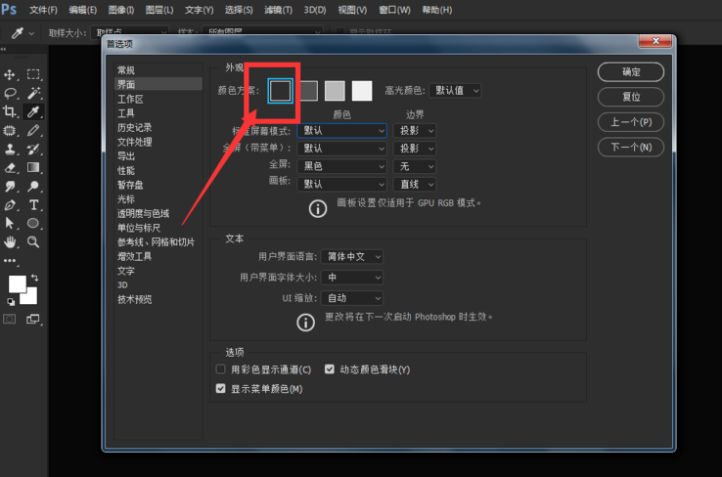The image size is (722, 477).
Task: Select 工作区 in preferences list
Action: 130,99
